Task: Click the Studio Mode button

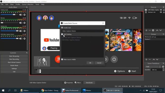Action: point(14,65)
